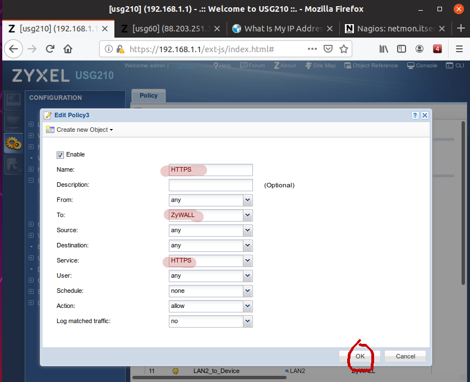The image size is (470, 382).
Task: Open the Configuration gear sidebar icon
Action: point(13,144)
